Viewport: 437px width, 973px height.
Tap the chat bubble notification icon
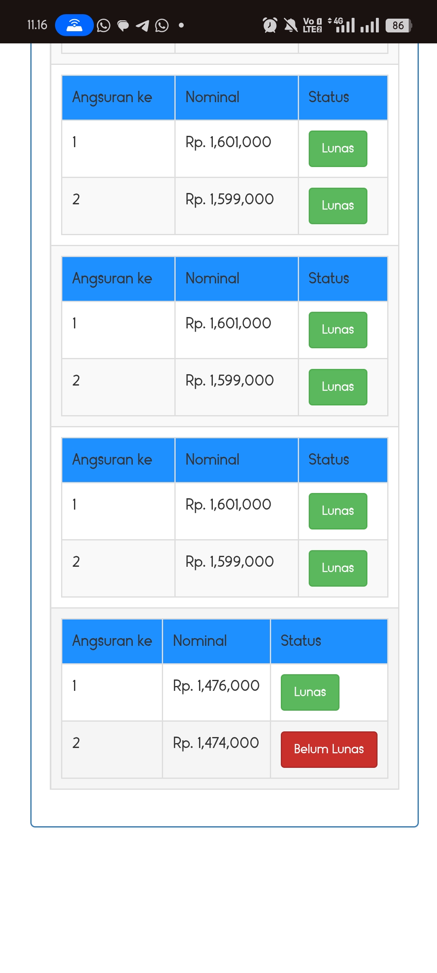tap(123, 26)
